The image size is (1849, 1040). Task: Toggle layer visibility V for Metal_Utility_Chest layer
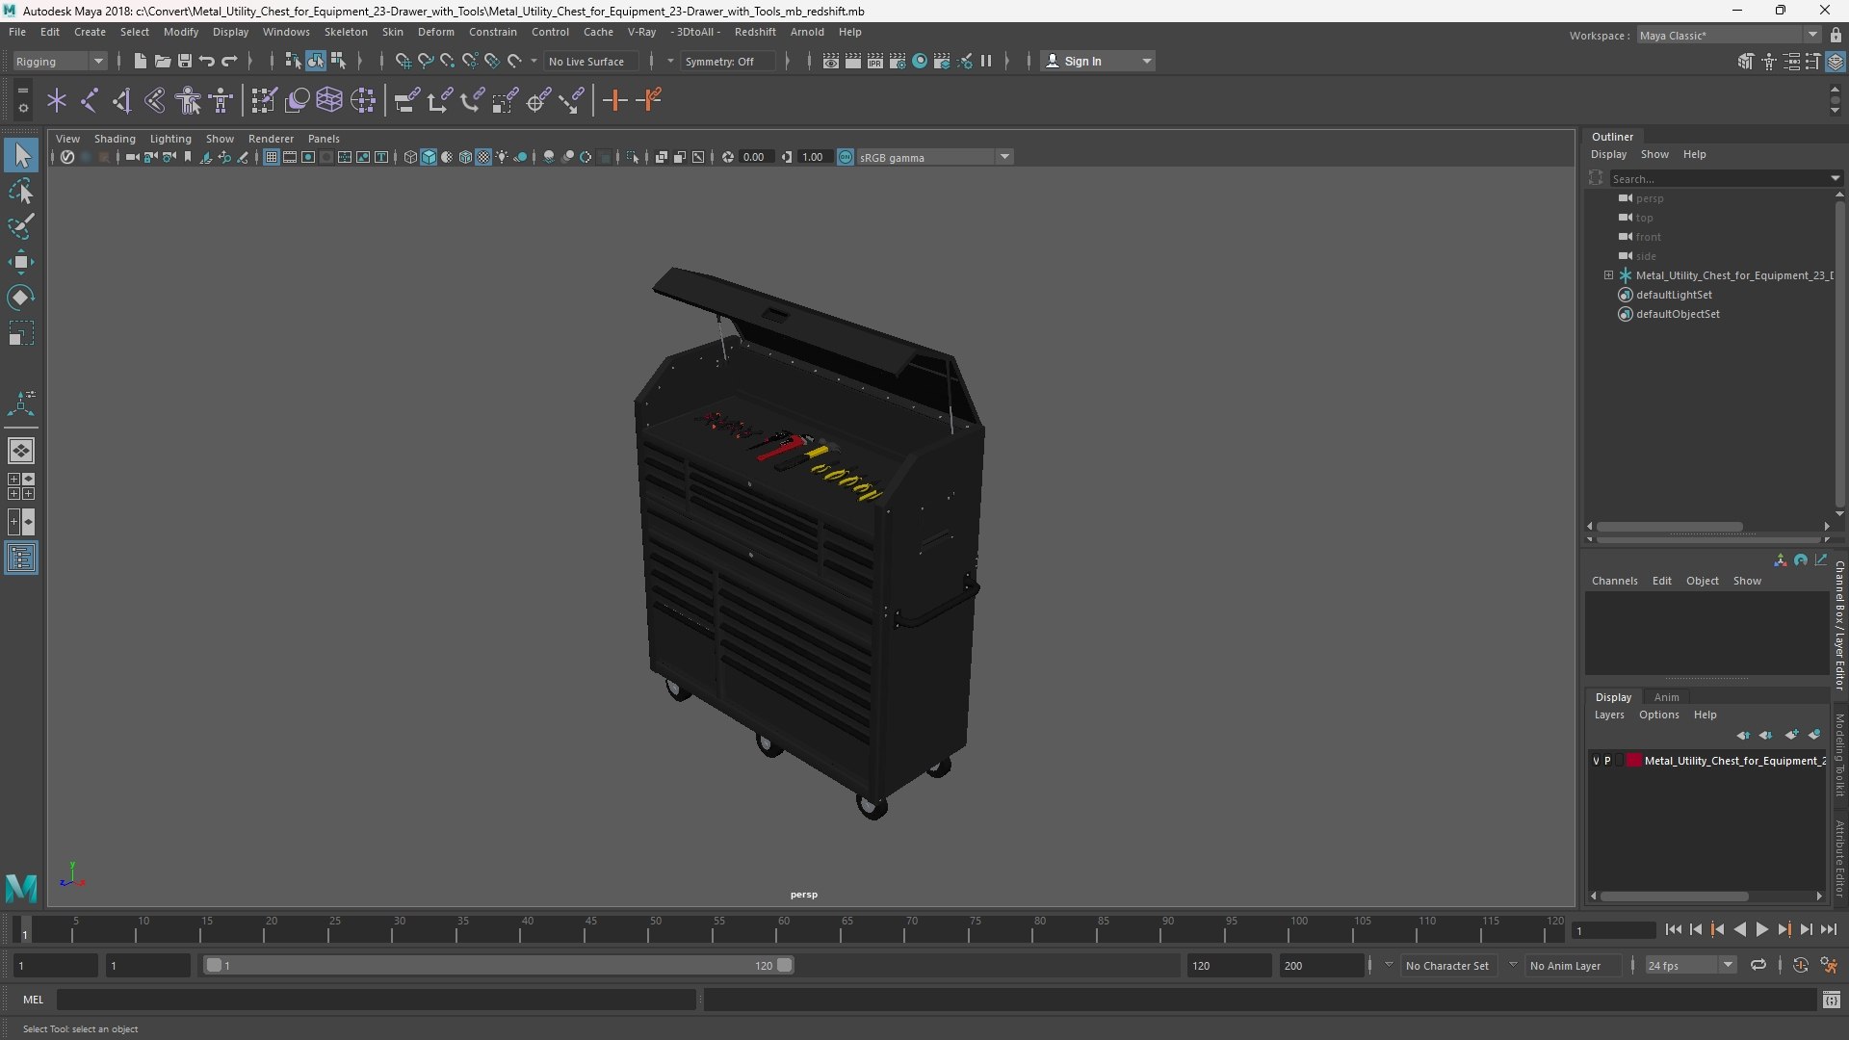coord(1596,761)
